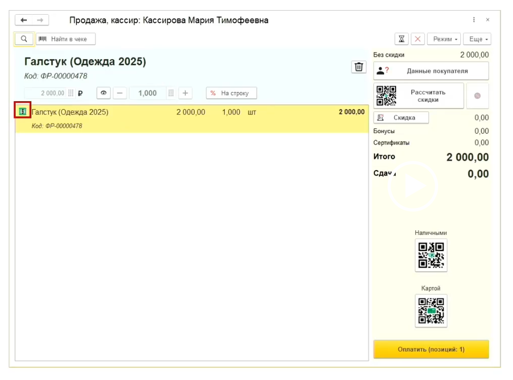Click the Наличными QR code payment button

click(x=431, y=256)
